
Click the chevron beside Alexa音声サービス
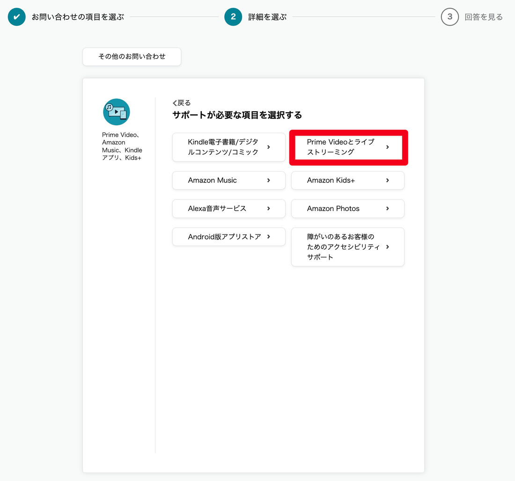269,209
